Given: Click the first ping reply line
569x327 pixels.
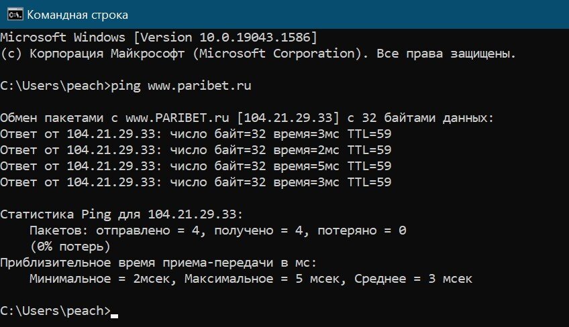Looking at the screenshot, I should pyautogui.click(x=195, y=134).
